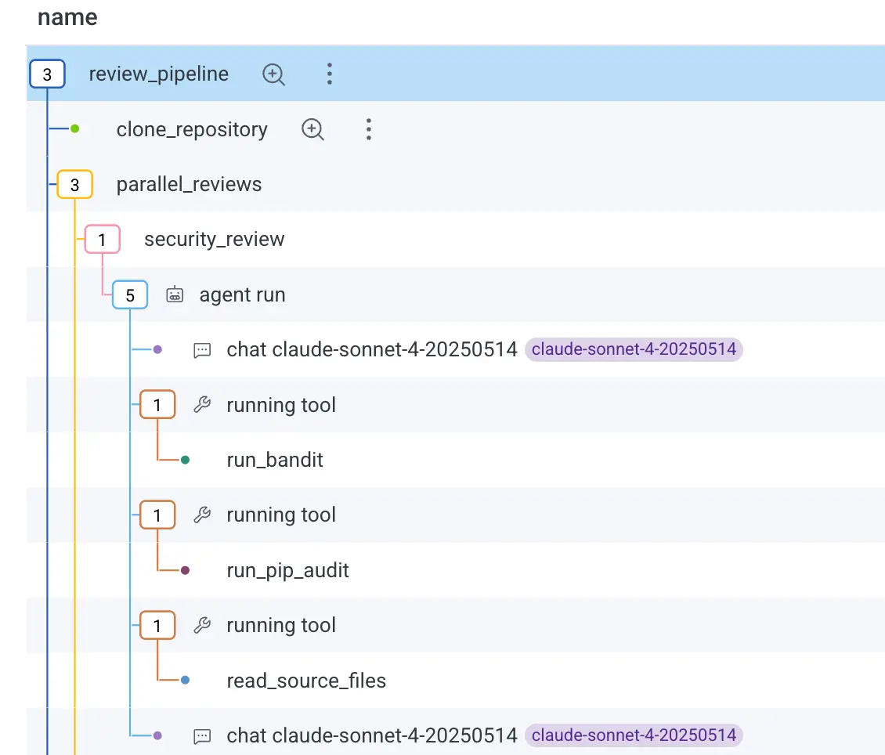Click wrench icon above run_bandit
885x755 pixels.
tap(202, 405)
